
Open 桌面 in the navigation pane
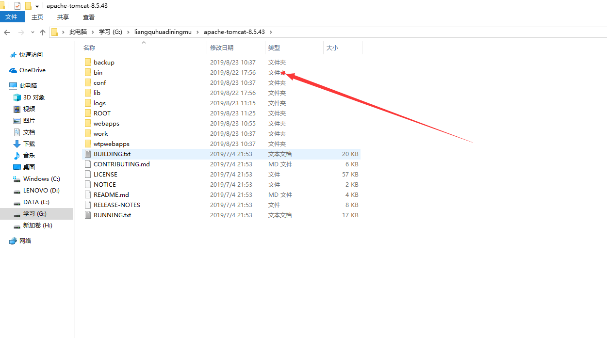pos(24,167)
